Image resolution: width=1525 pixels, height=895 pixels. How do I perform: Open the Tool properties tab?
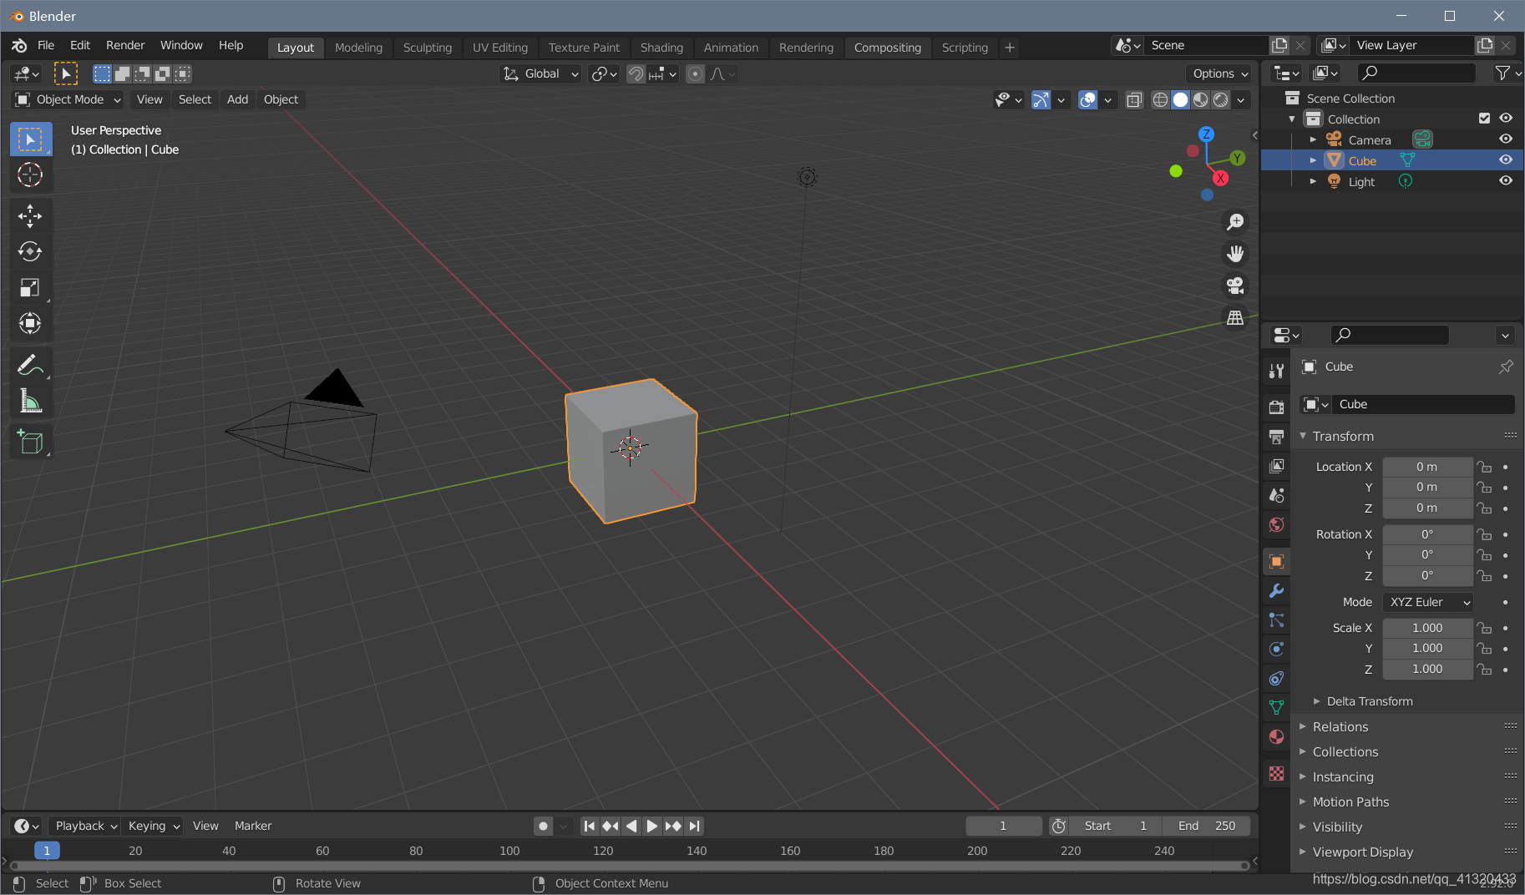click(1276, 371)
